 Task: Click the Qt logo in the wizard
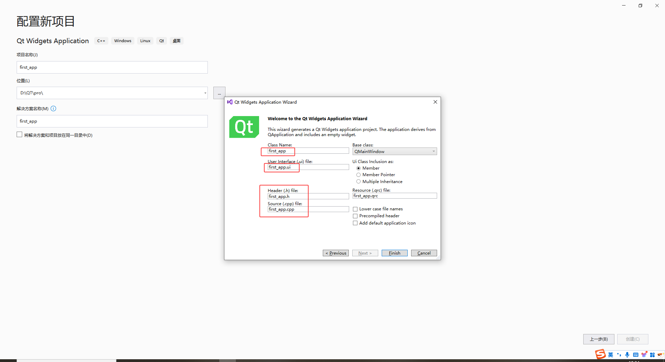point(244,127)
